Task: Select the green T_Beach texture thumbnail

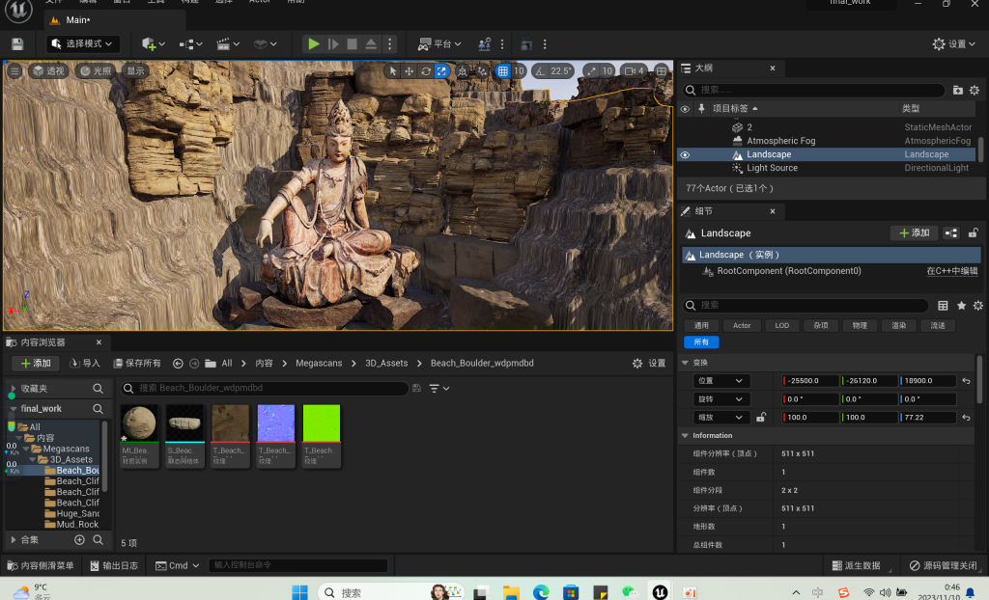Action: [x=322, y=423]
